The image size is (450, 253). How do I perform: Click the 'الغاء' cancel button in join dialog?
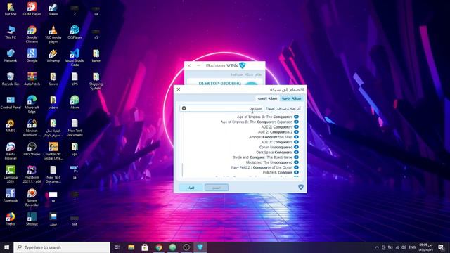tap(191, 188)
